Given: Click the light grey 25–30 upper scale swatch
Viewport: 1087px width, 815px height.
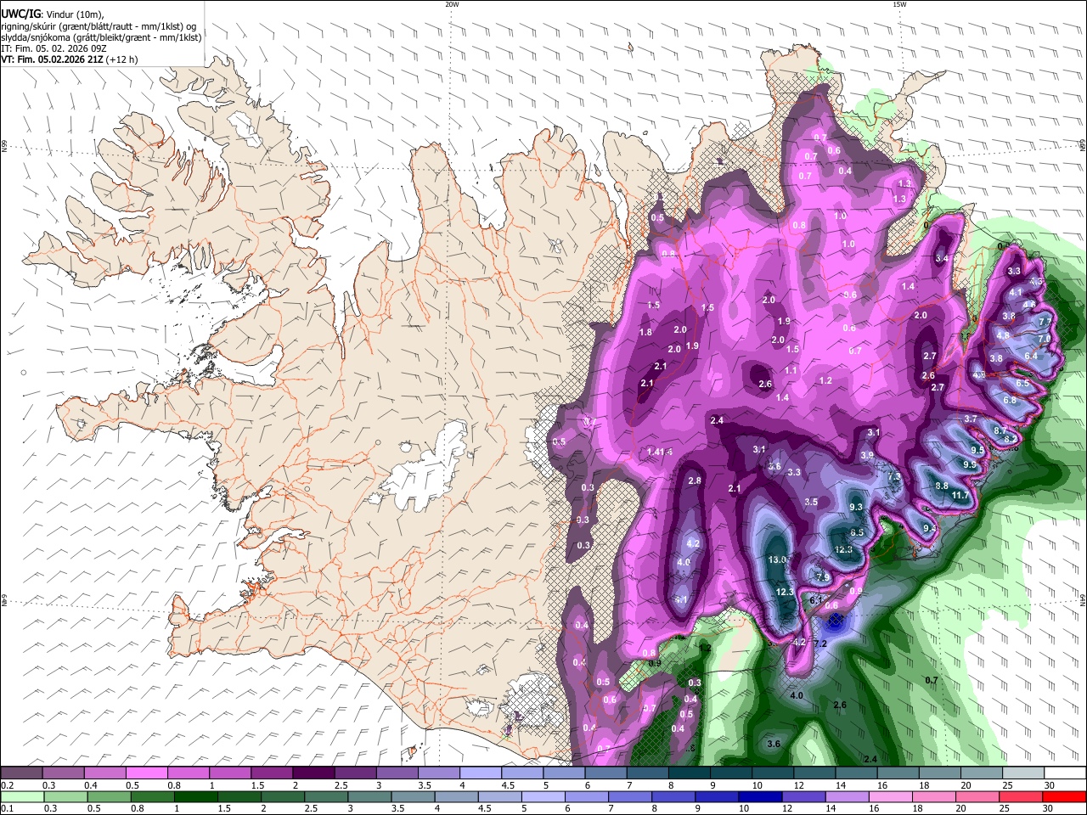Looking at the screenshot, I should pos(1023,773).
